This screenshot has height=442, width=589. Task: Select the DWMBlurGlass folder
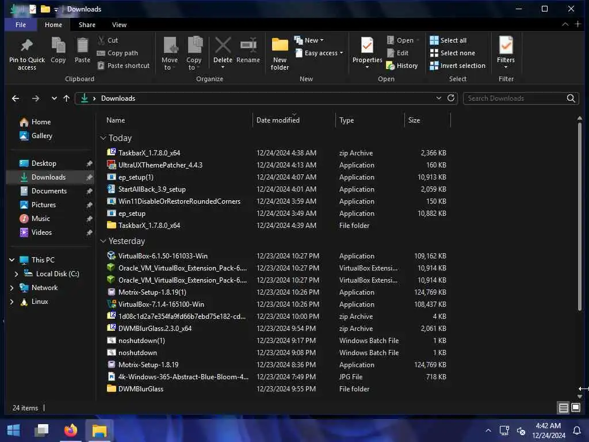pos(141,389)
